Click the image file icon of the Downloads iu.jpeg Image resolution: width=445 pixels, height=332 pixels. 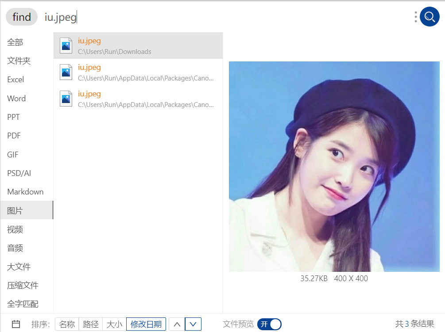pyautogui.click(x=66, y=45)
